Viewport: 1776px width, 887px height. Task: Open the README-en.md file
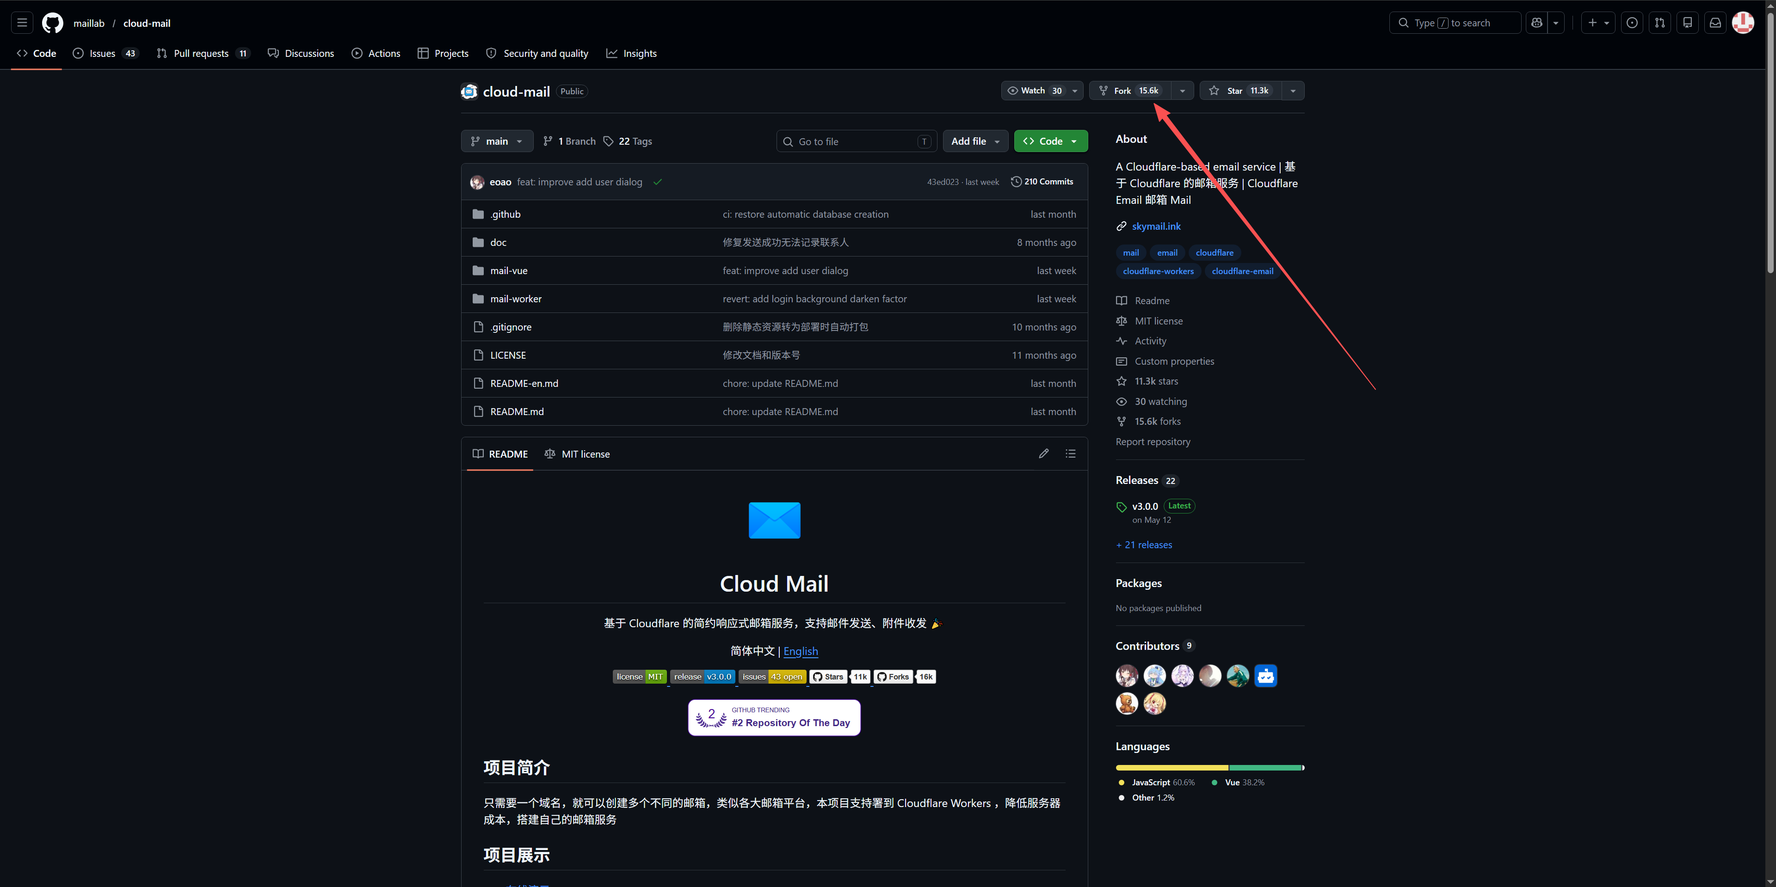tap(524, 383)
